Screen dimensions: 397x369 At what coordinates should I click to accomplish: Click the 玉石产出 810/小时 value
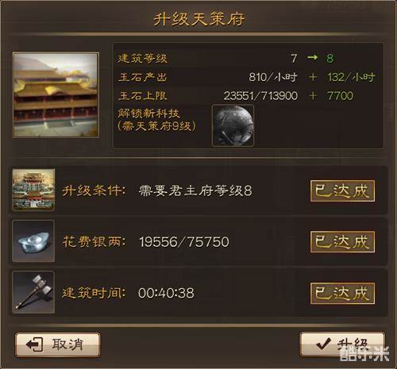pyautogui.click(x=273, y=77)
